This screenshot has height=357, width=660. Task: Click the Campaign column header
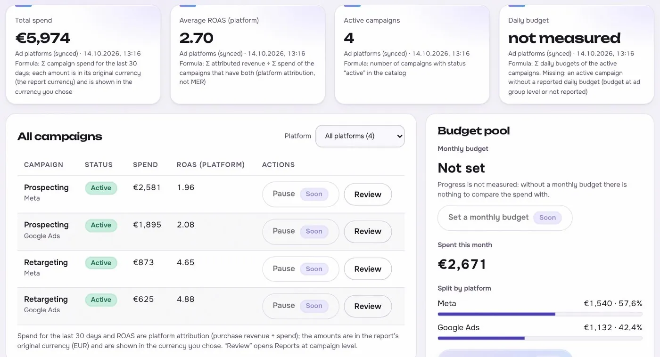click(43, 165)
